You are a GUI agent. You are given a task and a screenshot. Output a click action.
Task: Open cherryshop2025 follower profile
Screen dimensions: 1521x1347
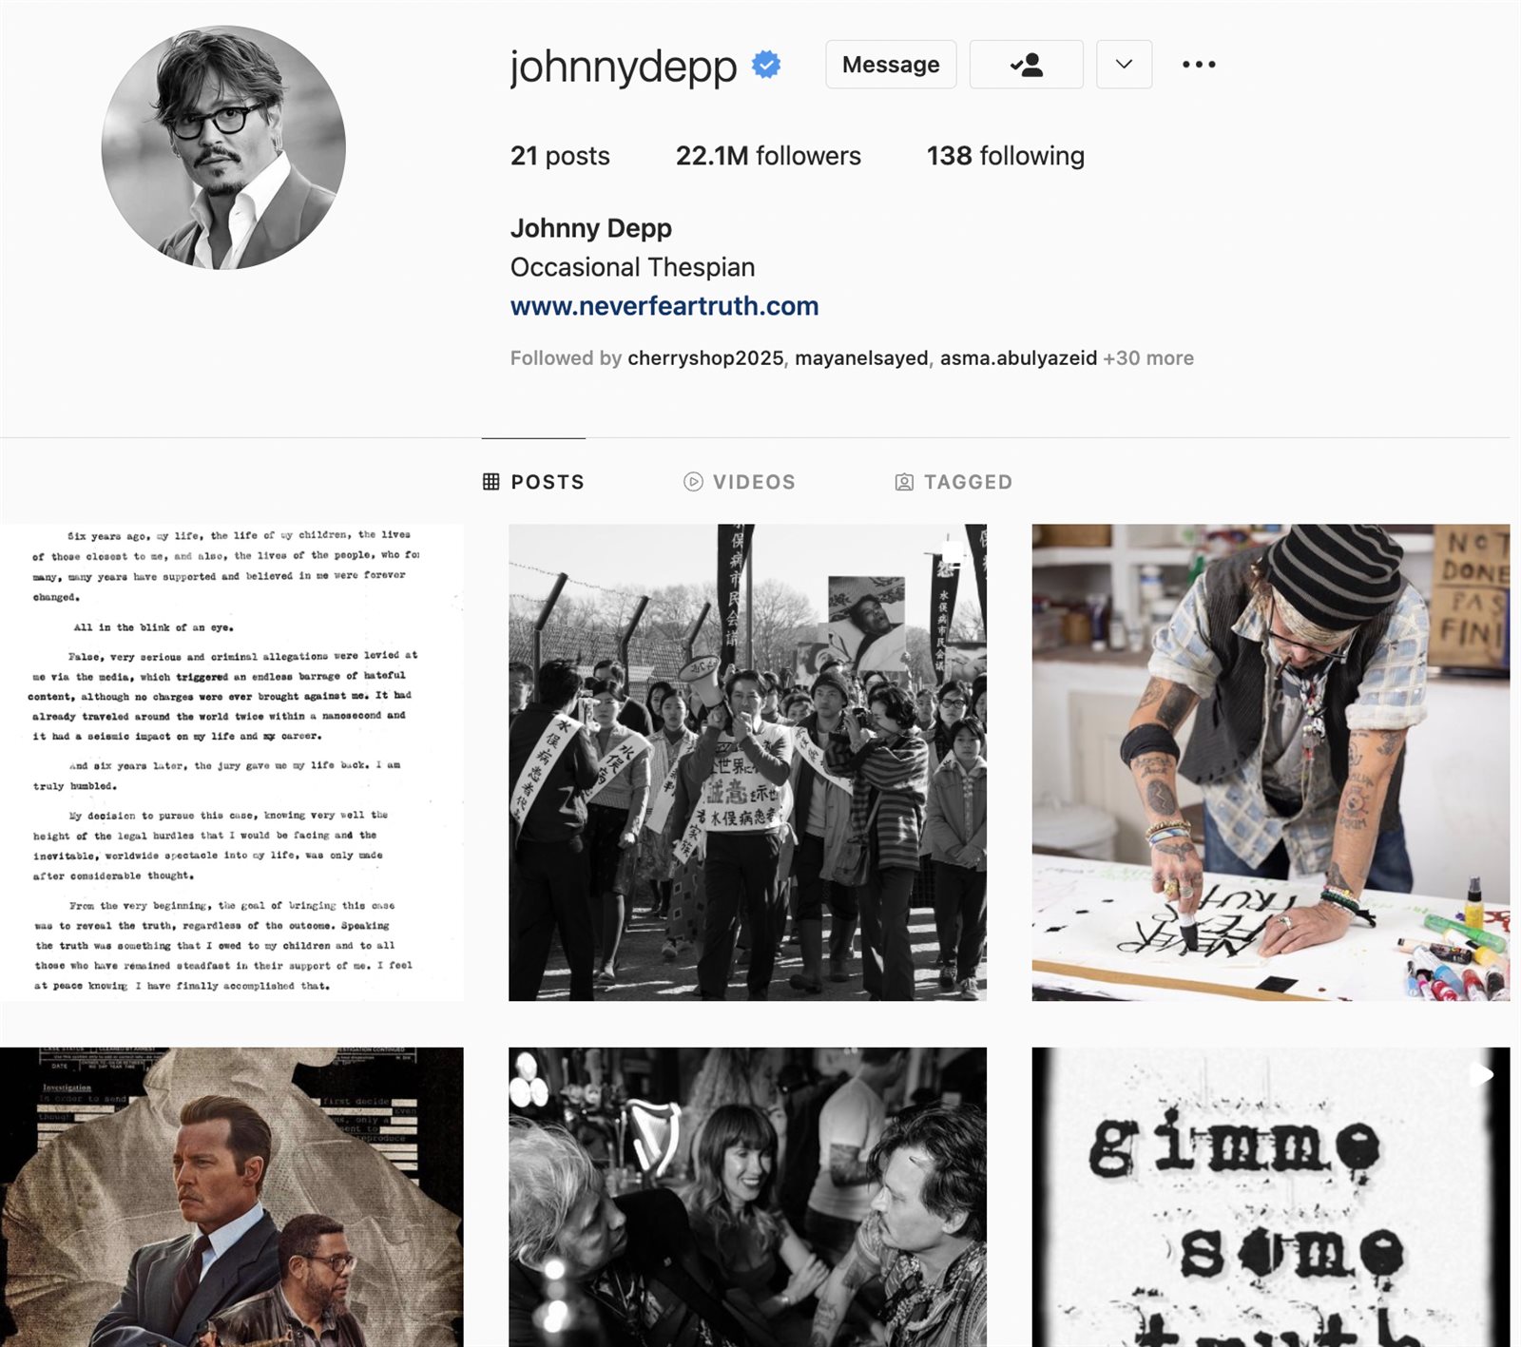point(705,358)
